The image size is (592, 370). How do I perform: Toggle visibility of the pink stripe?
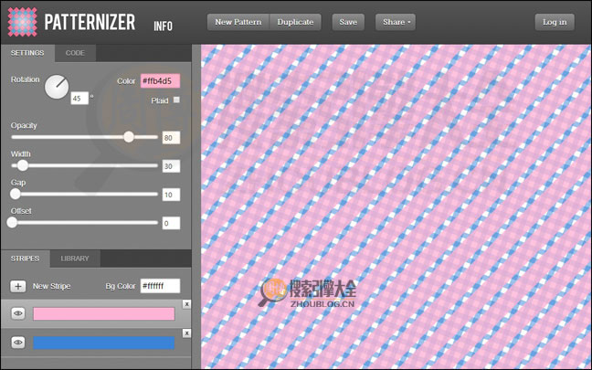pos(17,313)
